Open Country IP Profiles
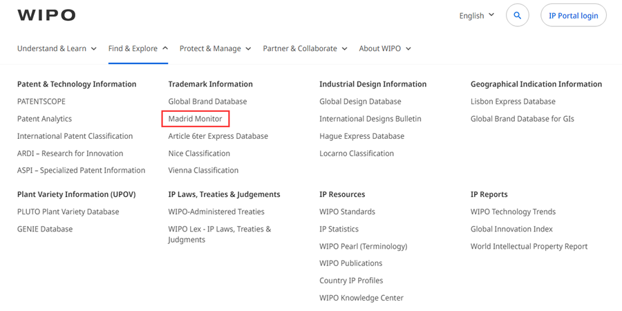The height and width of the screenshot is (311, 622). click(x=351, y=281)
